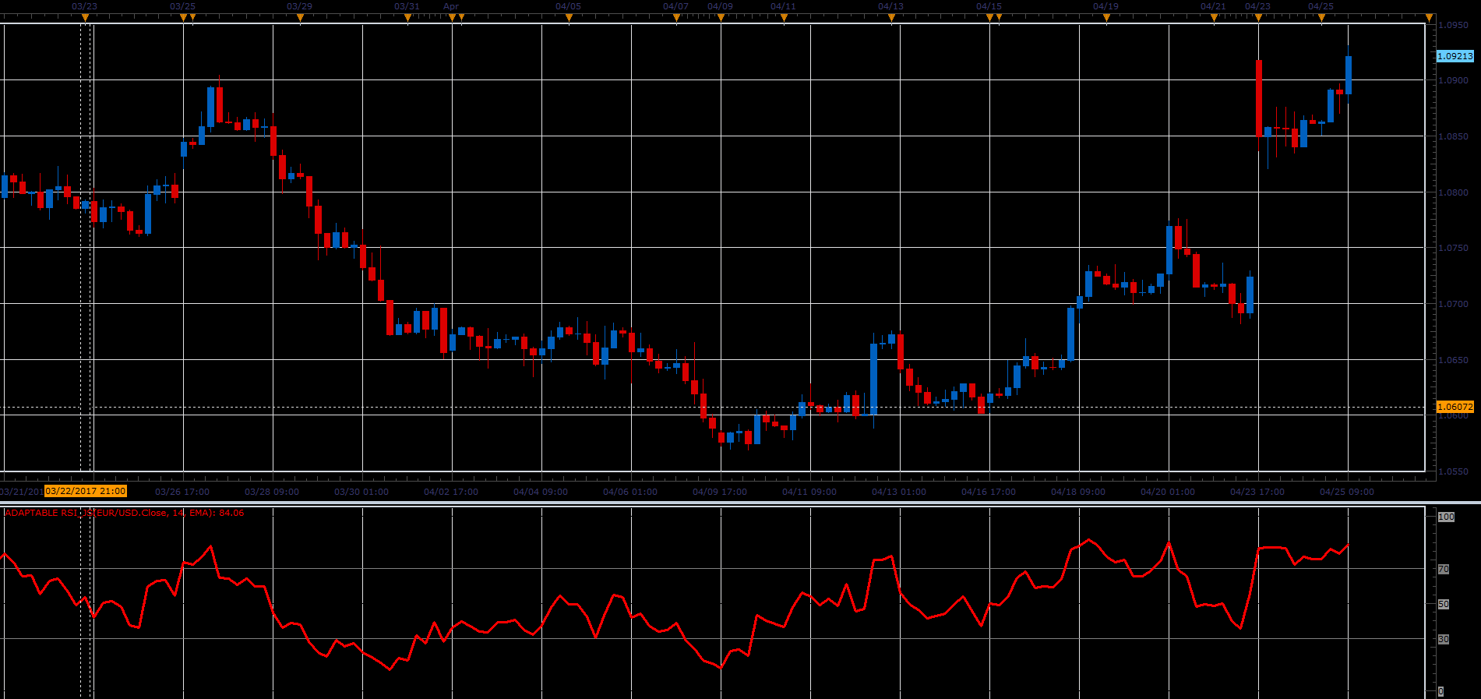1481x699 pixels.
Task: Click the orange marker under 04/19
Action: (1106, 18)
